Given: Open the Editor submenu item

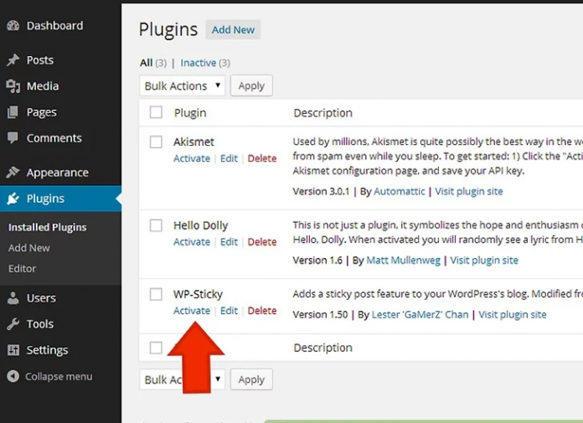Looking at the screenshot, I should coord(23,269).
